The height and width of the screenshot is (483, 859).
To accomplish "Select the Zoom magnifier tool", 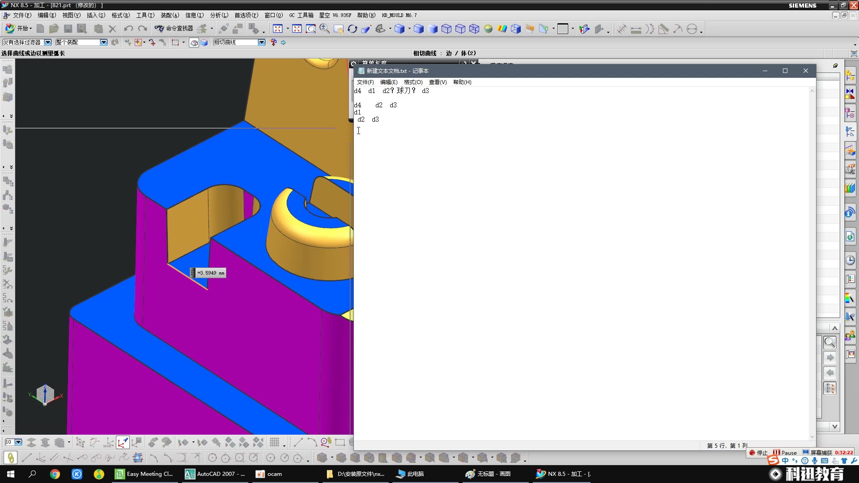I will click(324, 29).
